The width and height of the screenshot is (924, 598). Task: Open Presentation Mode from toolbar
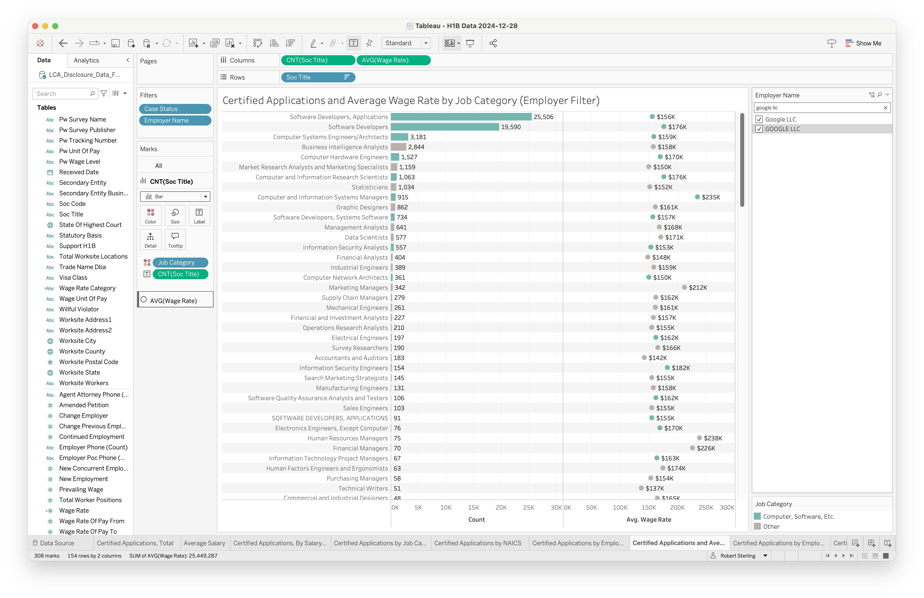coord(470,43)
